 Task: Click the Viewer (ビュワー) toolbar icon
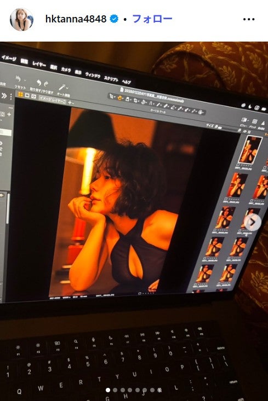[x=244, y=120]
